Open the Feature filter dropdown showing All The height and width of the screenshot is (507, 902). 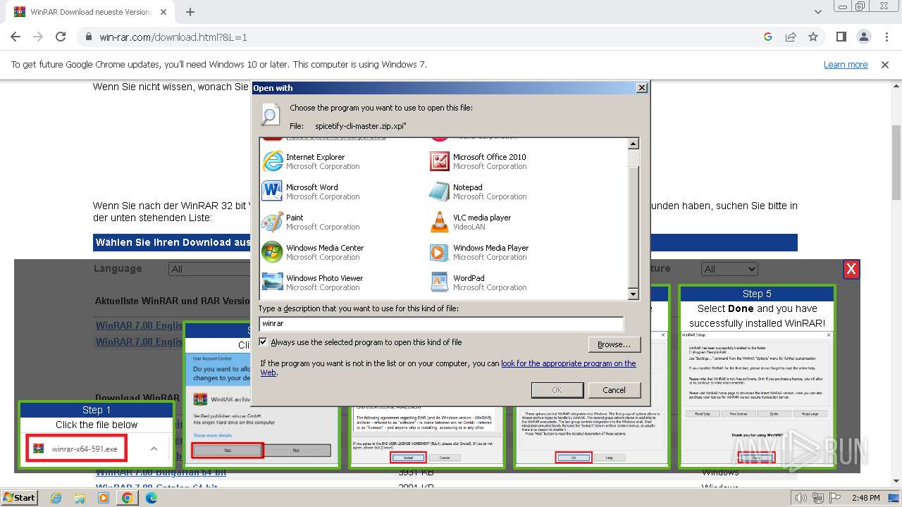coord(729,269)
